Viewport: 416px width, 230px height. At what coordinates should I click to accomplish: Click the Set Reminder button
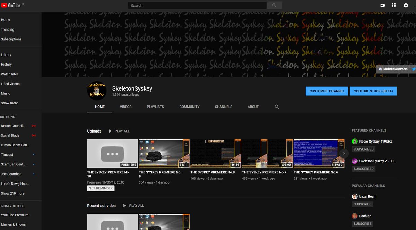(x=101, y=188)
